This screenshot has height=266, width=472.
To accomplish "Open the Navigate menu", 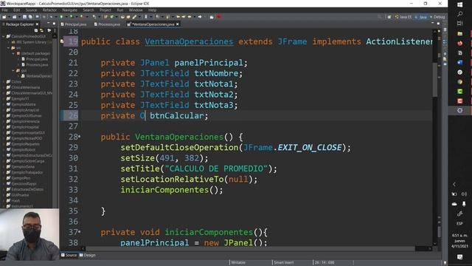I will click(x=70, y=10).
